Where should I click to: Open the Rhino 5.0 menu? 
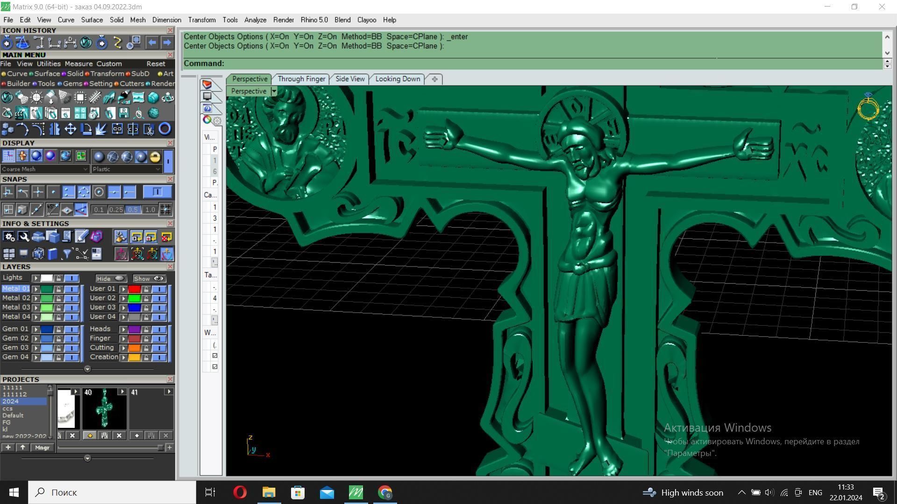click(314, 20)
